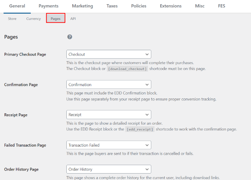Image resolution: width=251 pixels, height=180 pixels.
Task: Open the Store sub-tab
Action: click(x=12, y=19)
